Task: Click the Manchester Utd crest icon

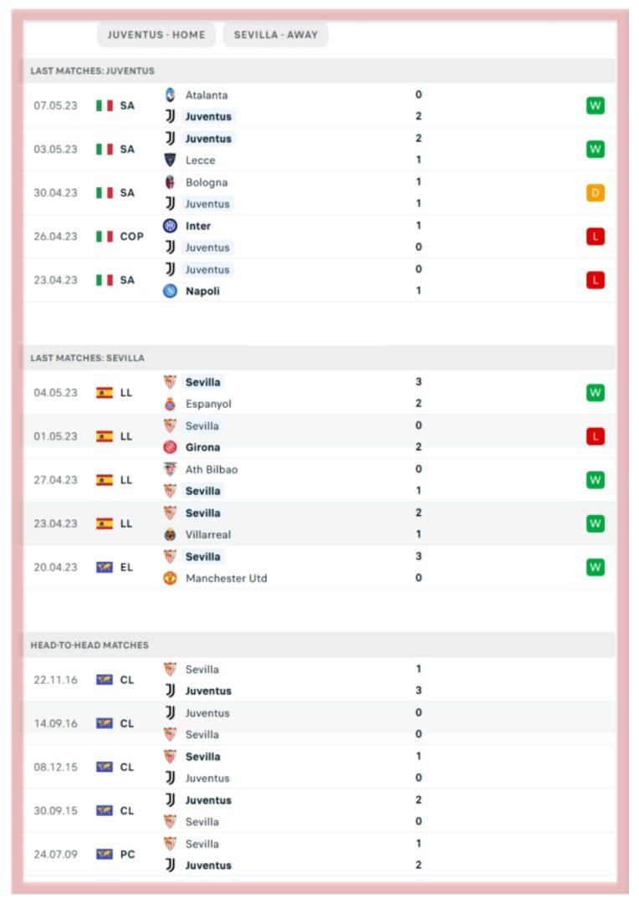Action: [x=170, y=578]
